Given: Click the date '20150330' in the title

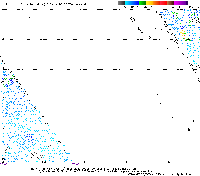Looking at the screenshot, I should 65,4.
